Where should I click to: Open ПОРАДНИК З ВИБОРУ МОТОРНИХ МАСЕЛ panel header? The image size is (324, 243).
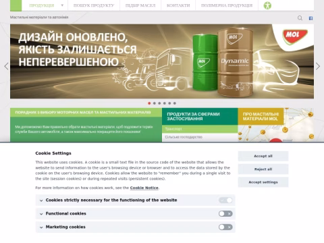[x=86, y=112]
